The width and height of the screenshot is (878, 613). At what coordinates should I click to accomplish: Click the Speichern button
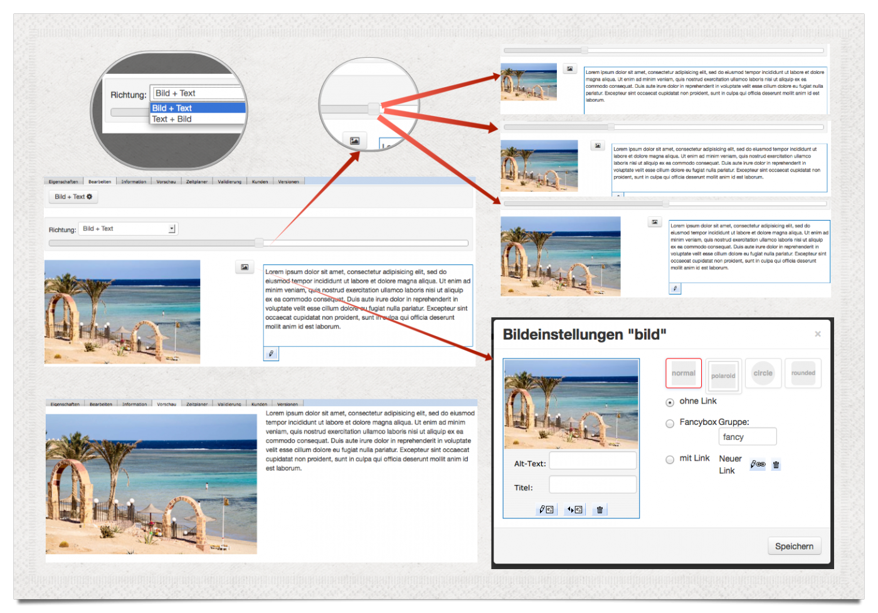pyautogui.click(x=794, y=546)
